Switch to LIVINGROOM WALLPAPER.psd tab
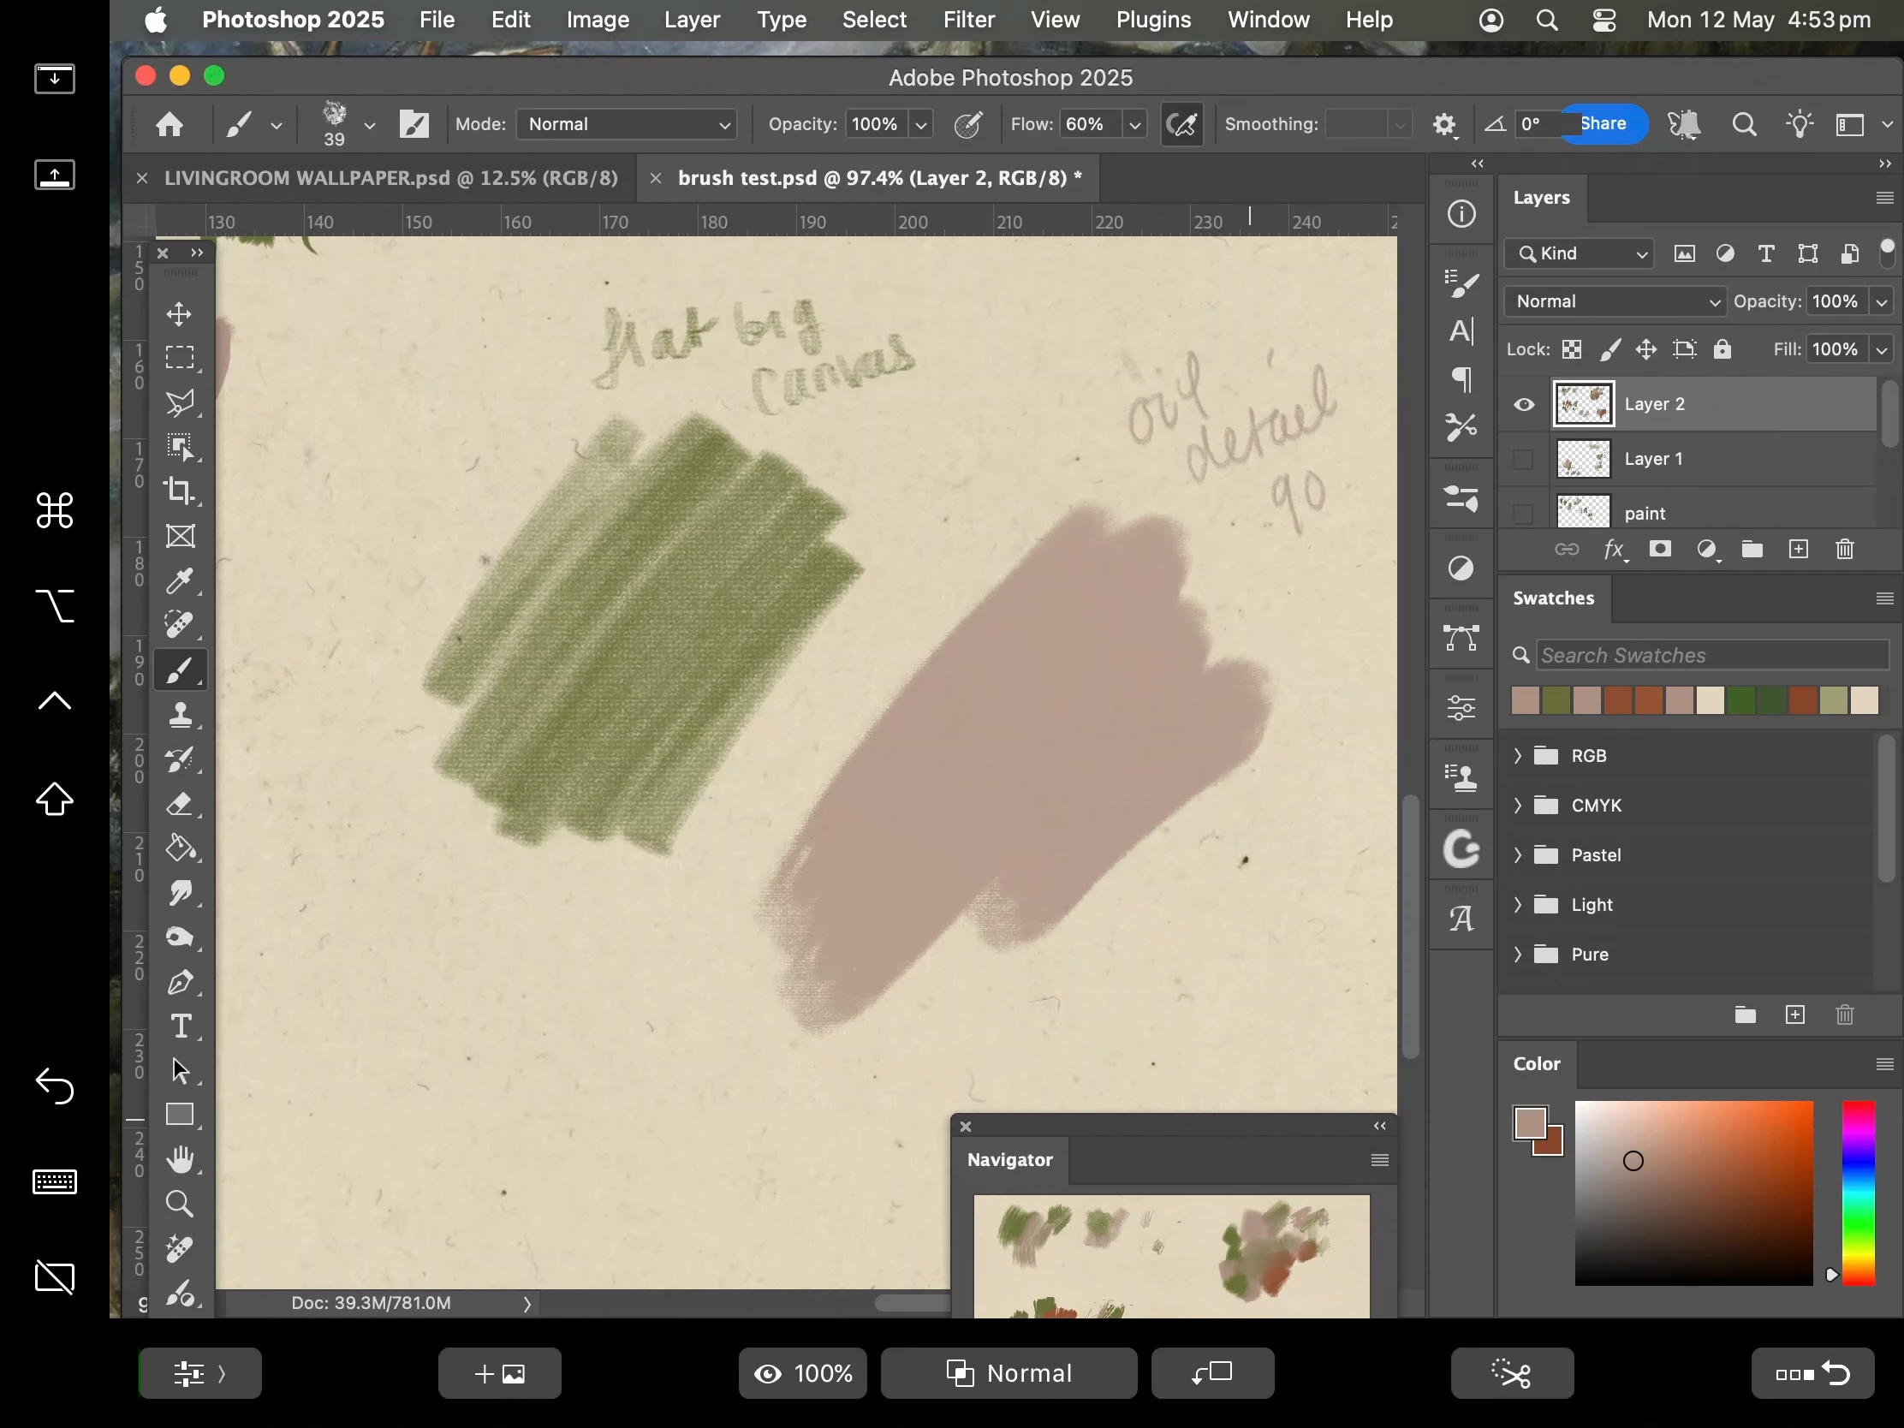This screenshot has width=1904, height=1428. [x=390, y=178]
